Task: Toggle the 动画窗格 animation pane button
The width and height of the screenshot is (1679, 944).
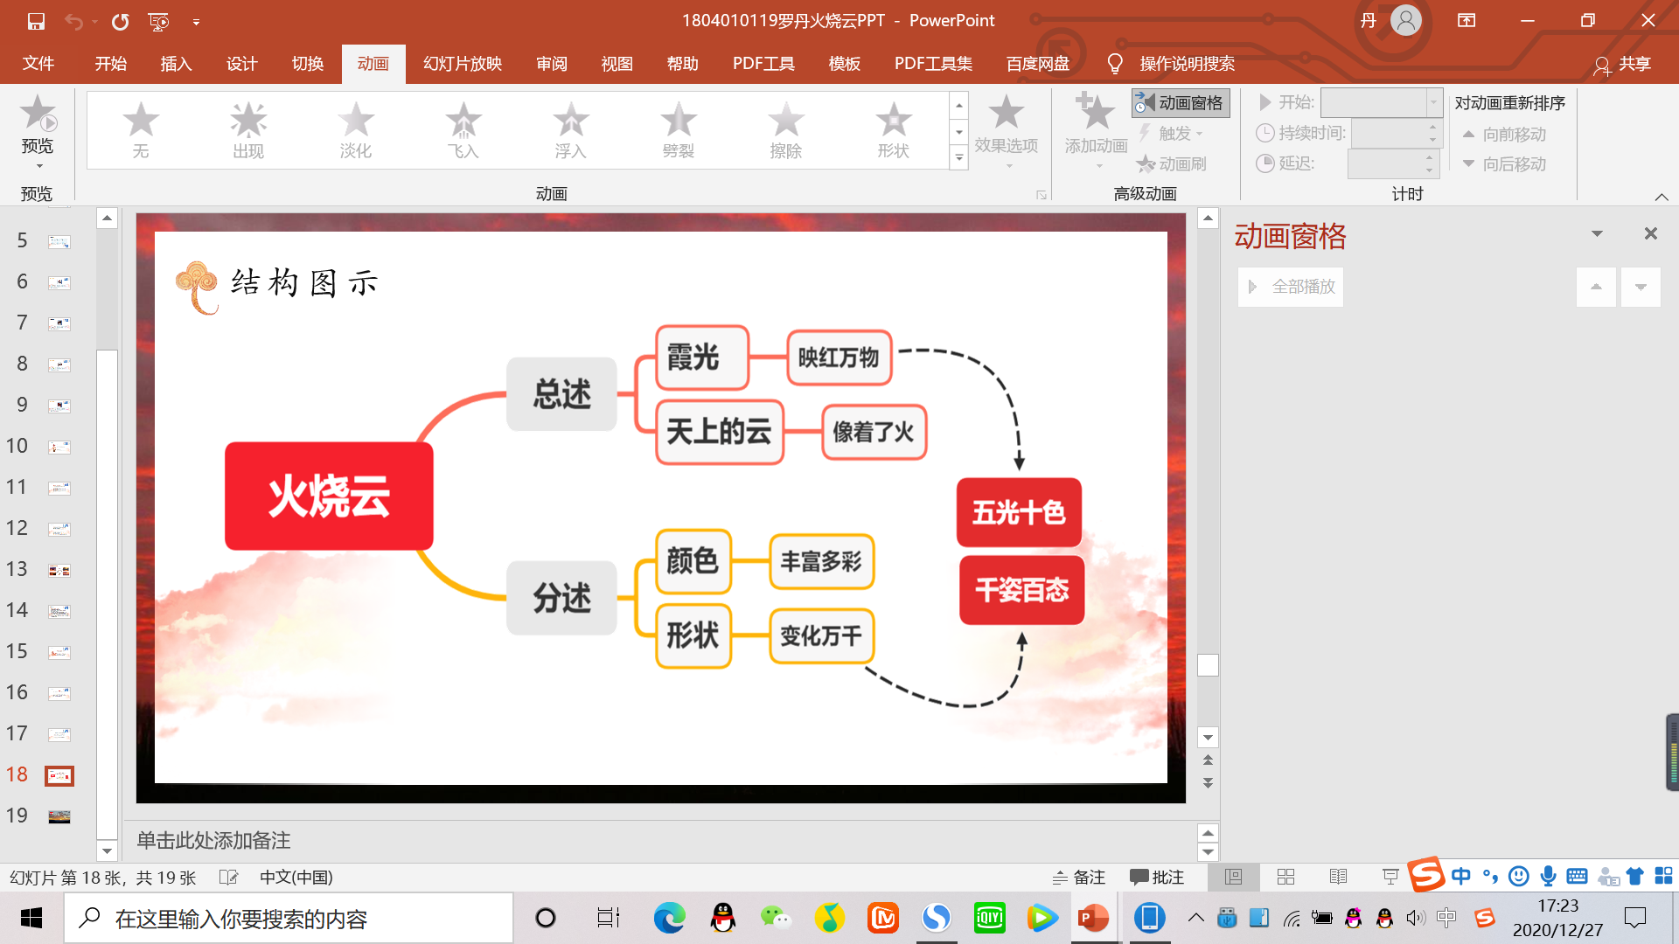Action: 1181,103
